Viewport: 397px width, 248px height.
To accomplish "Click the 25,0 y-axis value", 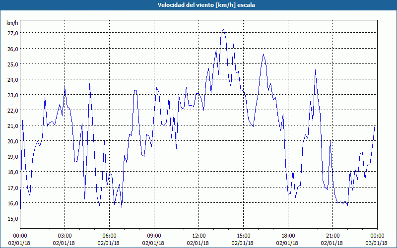I will coord(12,64).
